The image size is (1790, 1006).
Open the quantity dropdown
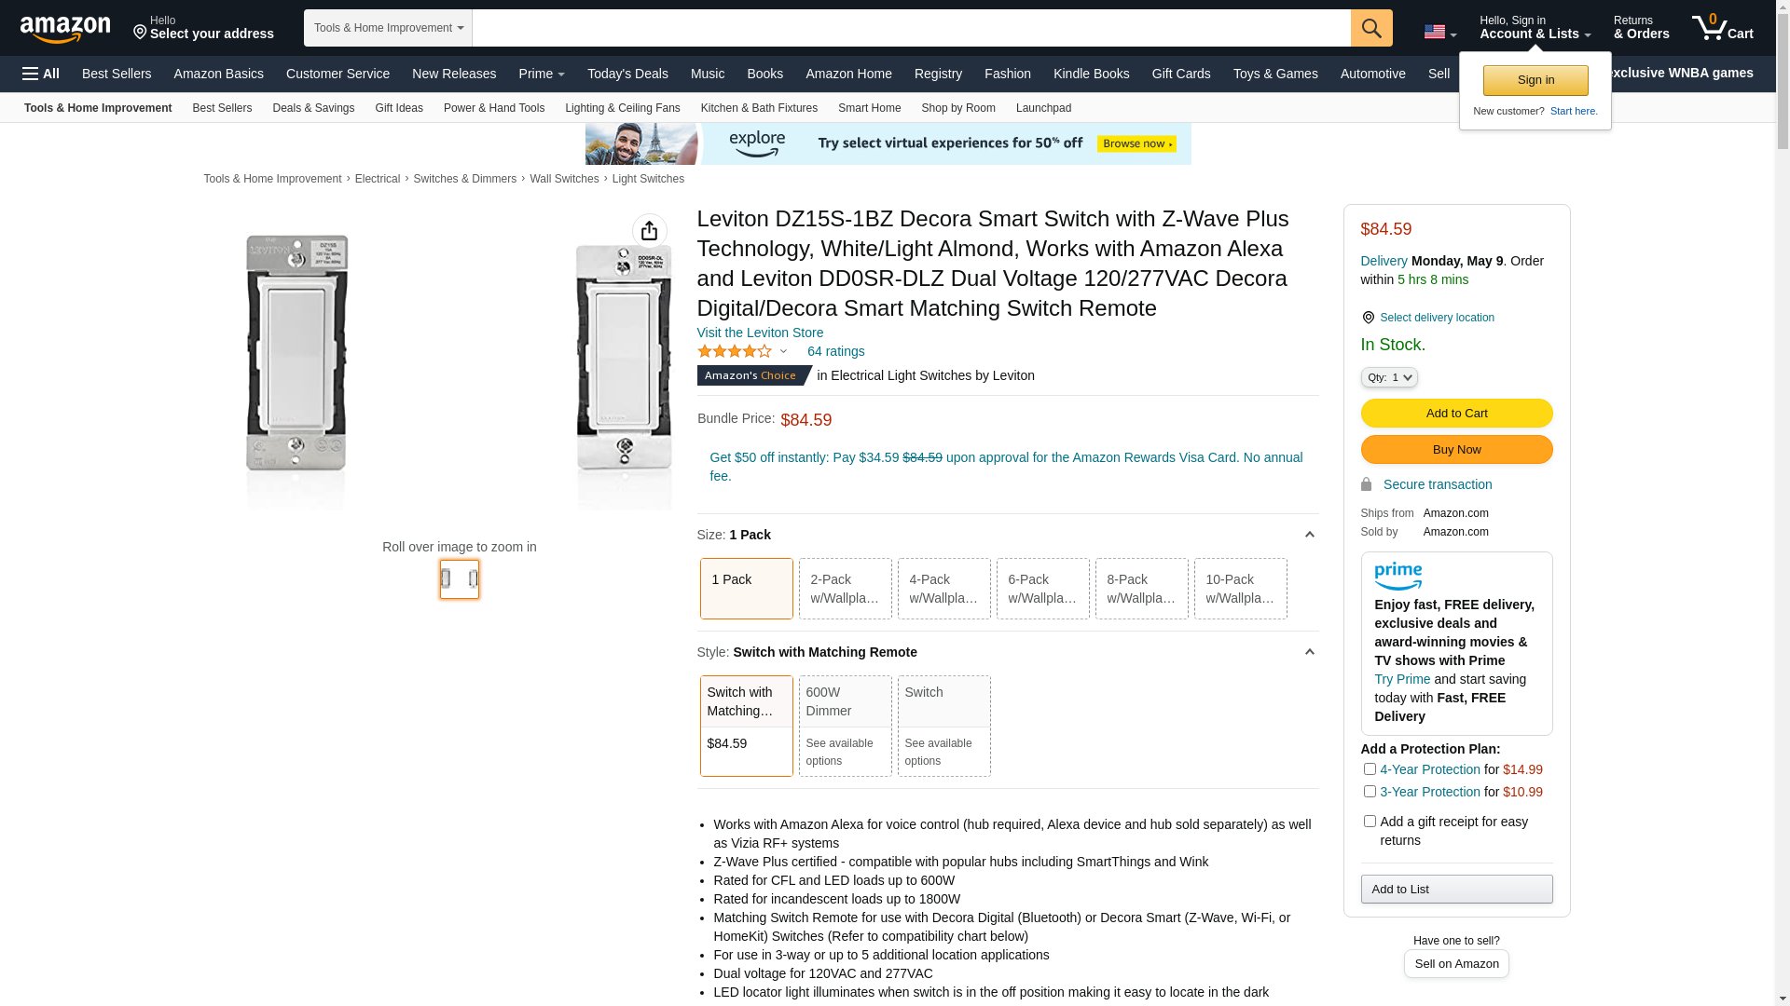coord(1389,377)
